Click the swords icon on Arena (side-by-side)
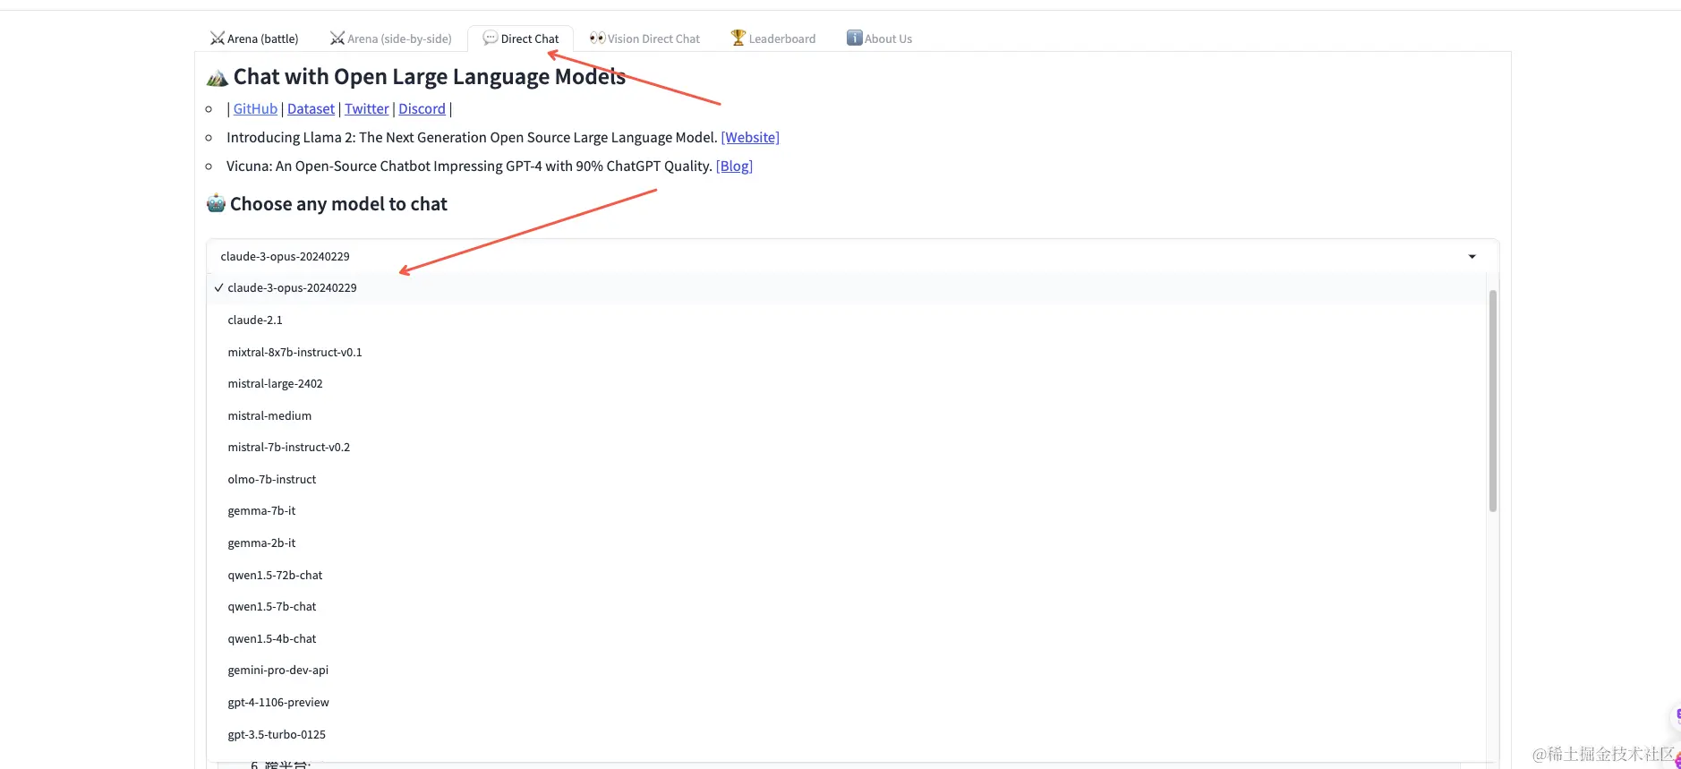Screen dimensions: 1681x769 point(337,38)
